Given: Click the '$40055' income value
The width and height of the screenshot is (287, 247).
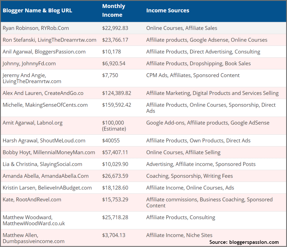Looking at the screenshot, I should [111, 140].
